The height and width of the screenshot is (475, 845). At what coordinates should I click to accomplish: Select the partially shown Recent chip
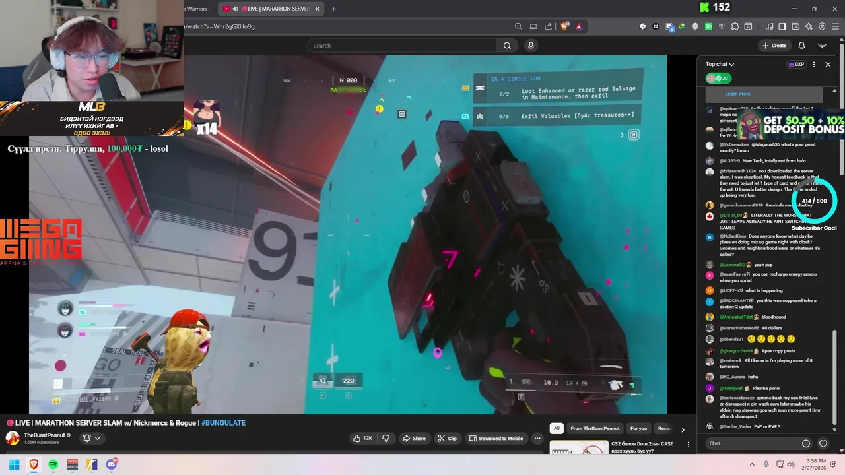click(x=664, y=428)
